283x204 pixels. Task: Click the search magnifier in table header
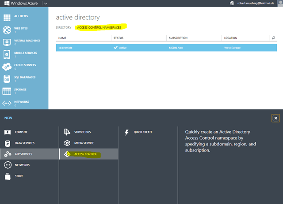[x=273, y=38]
